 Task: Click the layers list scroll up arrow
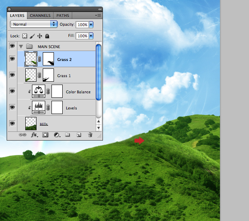coord(98,121)
